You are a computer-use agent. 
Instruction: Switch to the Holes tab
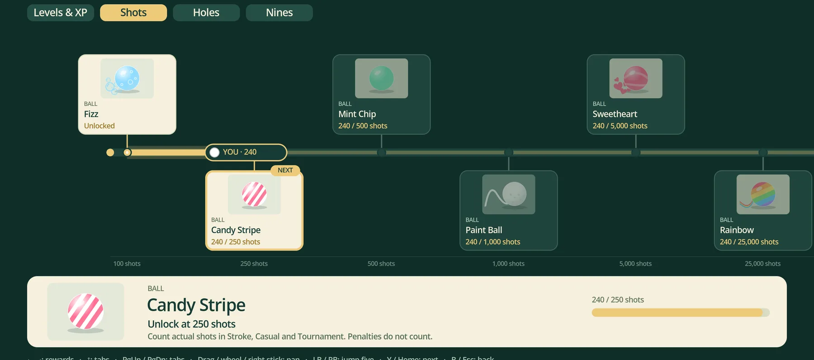tap(206, 13)
